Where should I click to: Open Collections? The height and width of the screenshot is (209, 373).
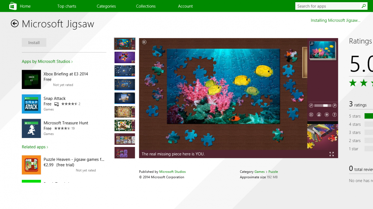tap(146, 6)
